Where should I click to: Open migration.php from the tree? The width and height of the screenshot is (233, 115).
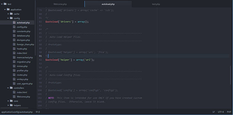coord(24,62)
